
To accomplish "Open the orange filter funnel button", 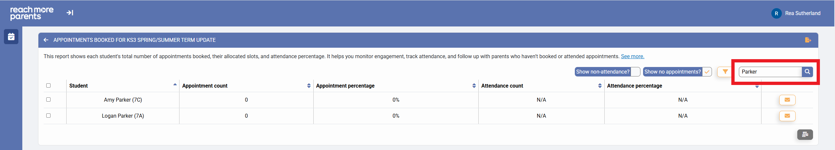I will point(725,72).
